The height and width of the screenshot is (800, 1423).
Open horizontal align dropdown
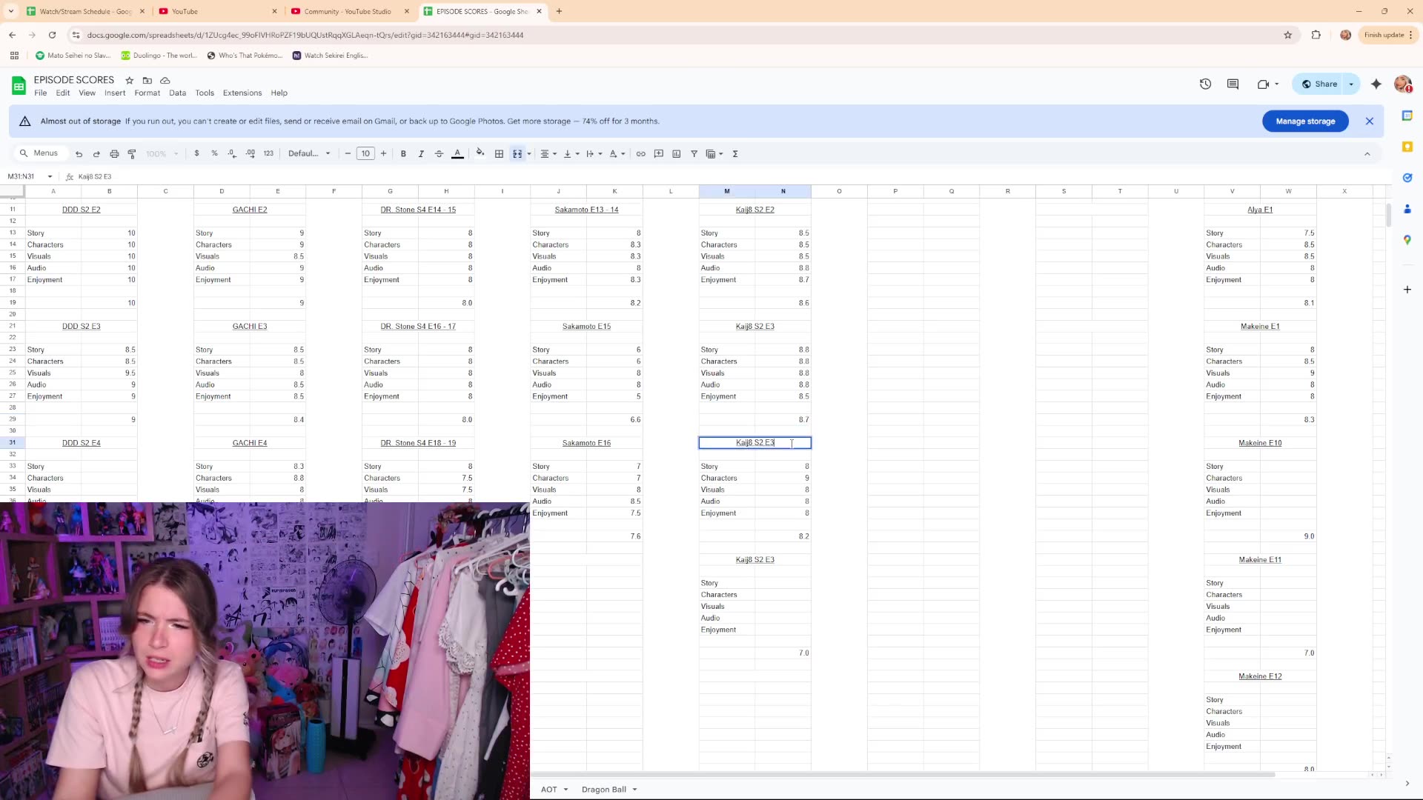coord(548,154)
